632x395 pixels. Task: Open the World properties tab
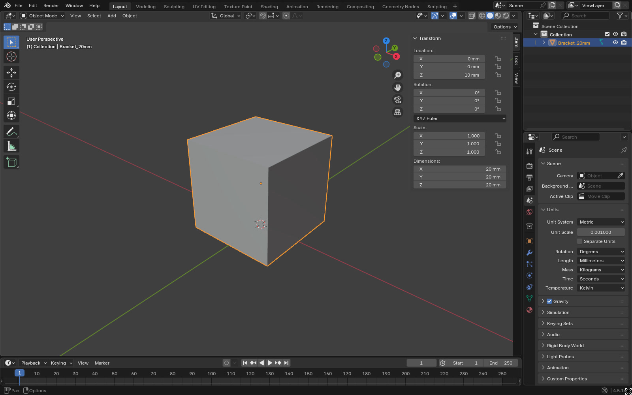530,212
